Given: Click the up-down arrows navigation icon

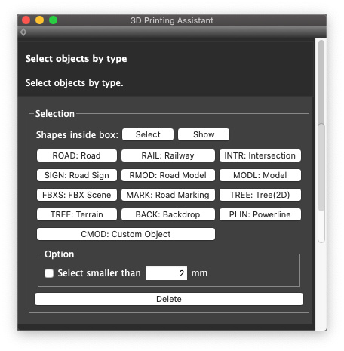Looking at the screenshot, I should 23,32.
